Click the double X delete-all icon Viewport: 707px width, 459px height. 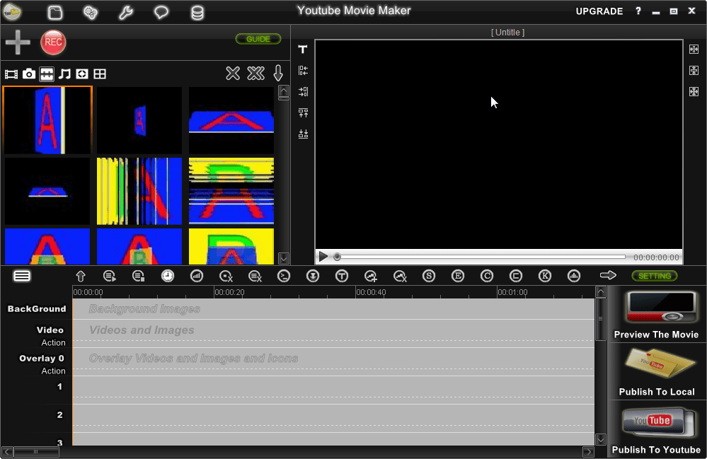[x=255, y=73]
